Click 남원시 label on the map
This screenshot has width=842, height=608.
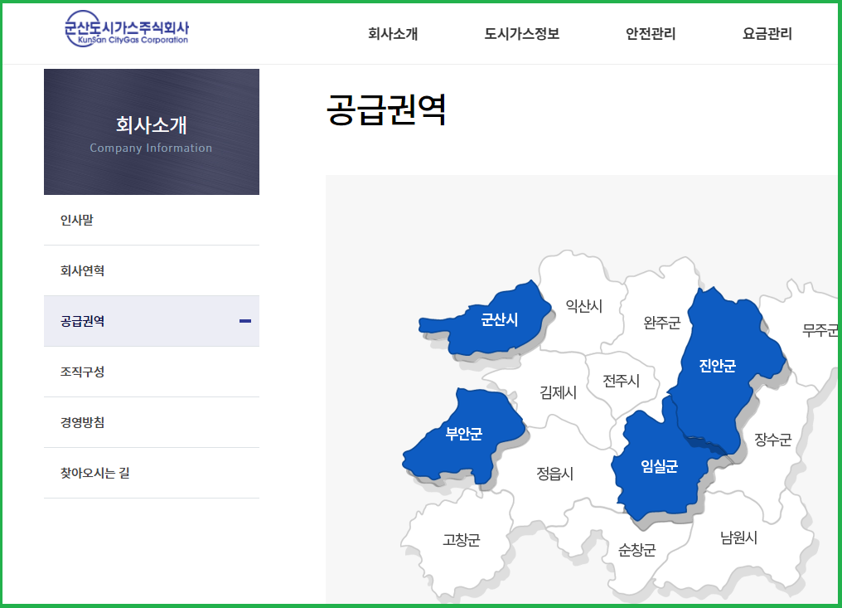pos(738,537)
